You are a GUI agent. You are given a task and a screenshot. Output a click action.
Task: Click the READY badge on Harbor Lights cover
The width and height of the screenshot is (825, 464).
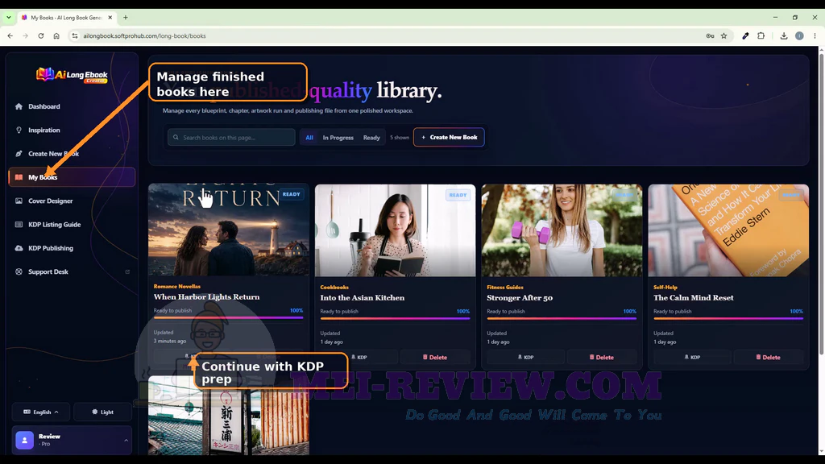[x=291, y=194]
